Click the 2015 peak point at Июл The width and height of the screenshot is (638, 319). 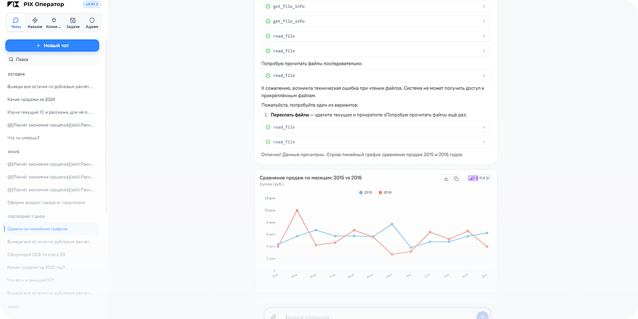pos(392,224)
